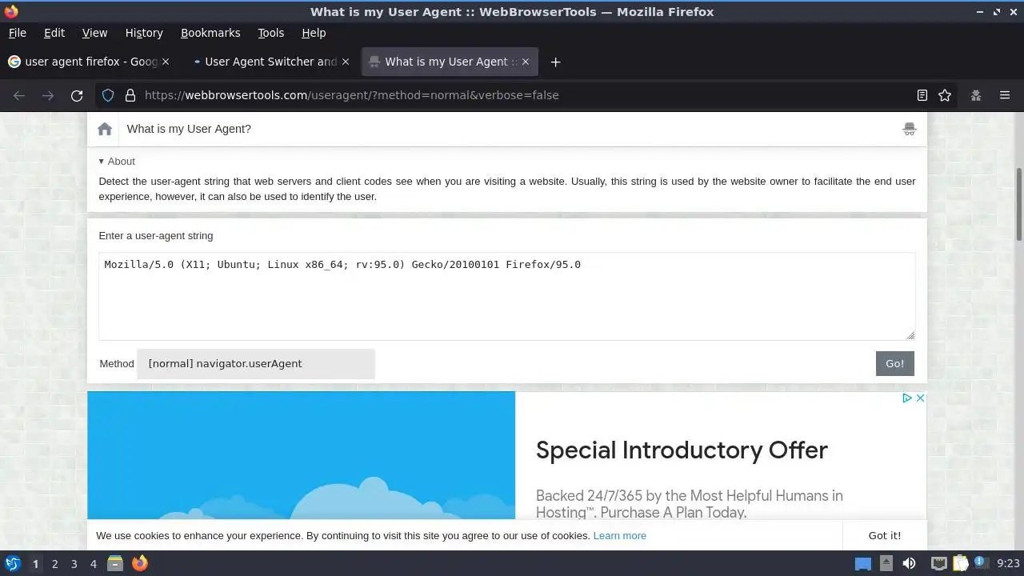Click the textarea resize grip corner
Viewport: 1024px width, 576px height.
click(x=910, y=335)
